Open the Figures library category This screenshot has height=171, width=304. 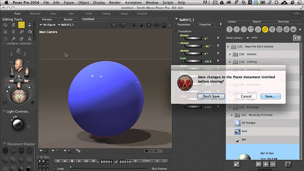point(230,29)
